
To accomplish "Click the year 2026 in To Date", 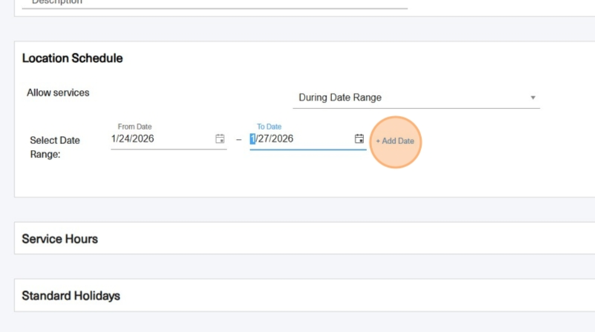I will (x=282, y=139).
